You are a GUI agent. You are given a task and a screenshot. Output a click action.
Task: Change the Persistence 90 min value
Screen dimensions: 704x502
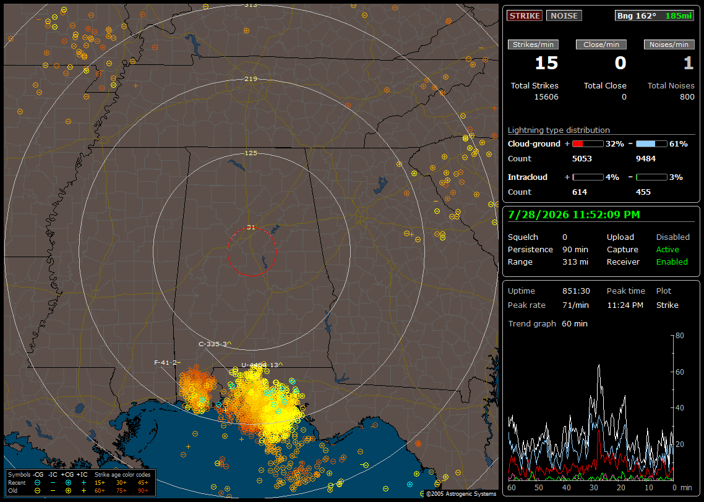click(x=575, y=249)
